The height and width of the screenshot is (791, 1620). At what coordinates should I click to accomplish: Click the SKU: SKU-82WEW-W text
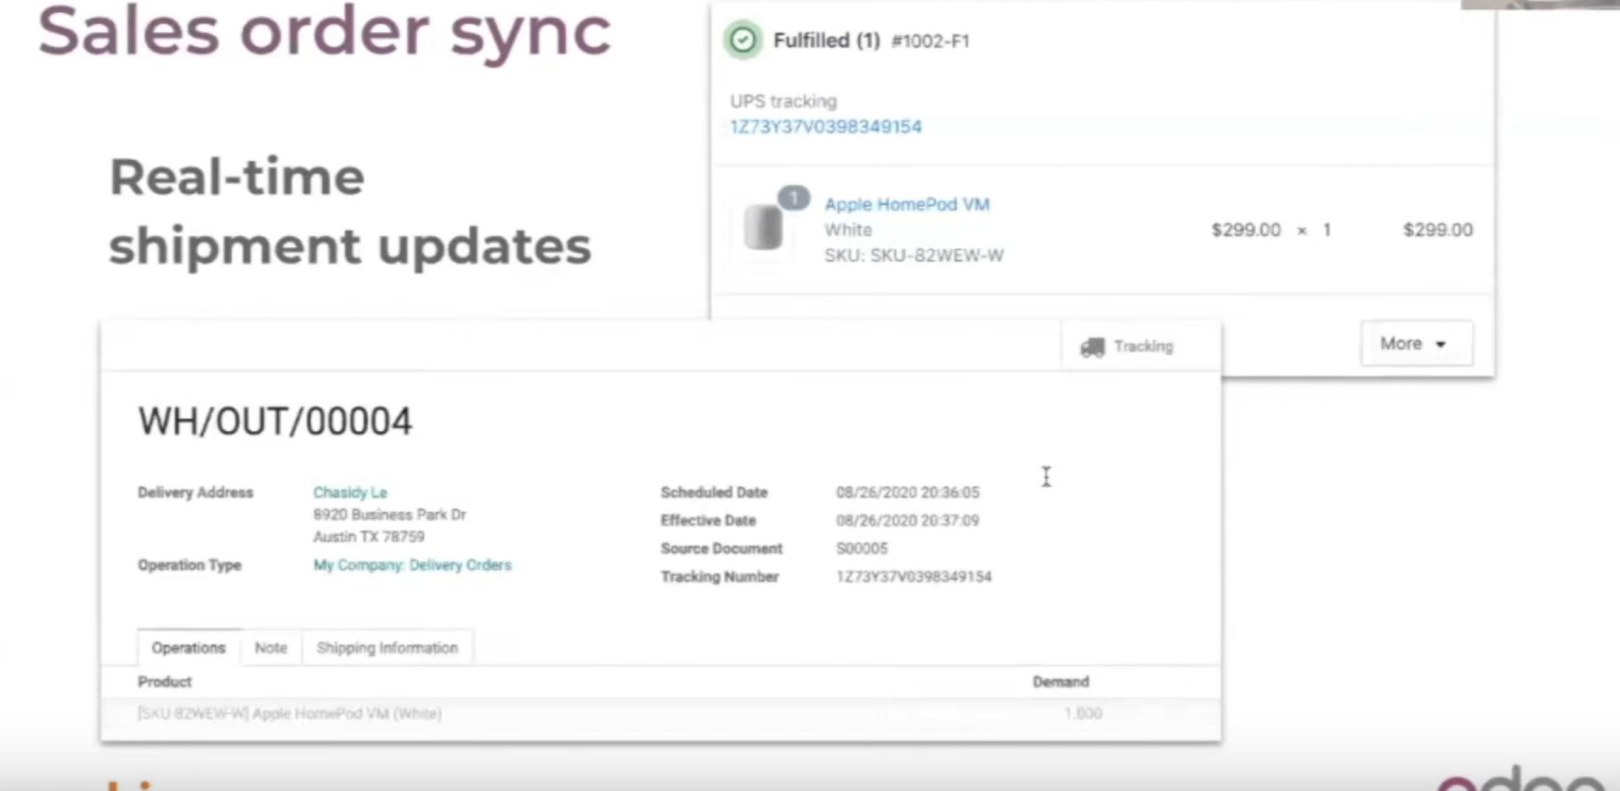tap(914, 255)
